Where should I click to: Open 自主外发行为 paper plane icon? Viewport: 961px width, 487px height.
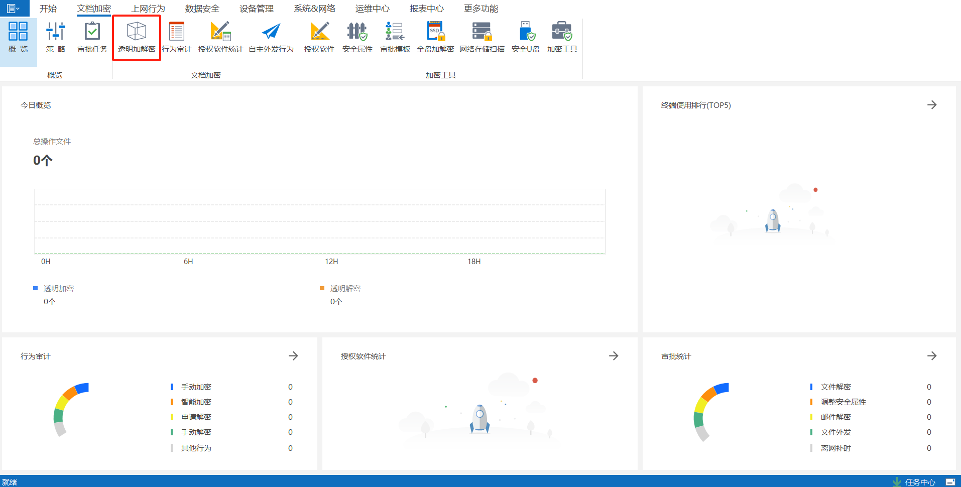coord(271,37)
